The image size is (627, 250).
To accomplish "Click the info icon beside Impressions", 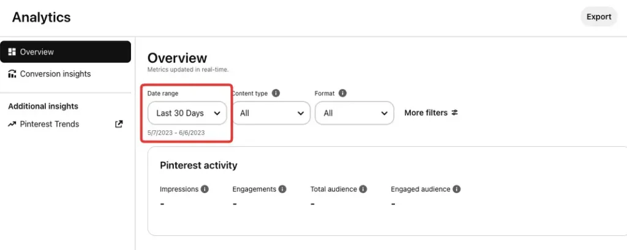I will click(205, 189).
